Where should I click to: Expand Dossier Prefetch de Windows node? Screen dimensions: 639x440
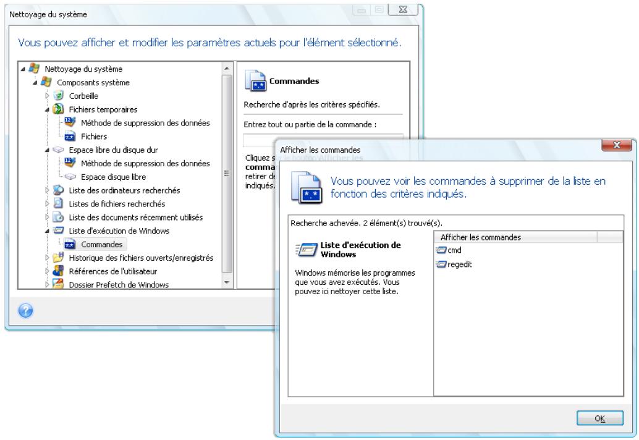point(47,284)
